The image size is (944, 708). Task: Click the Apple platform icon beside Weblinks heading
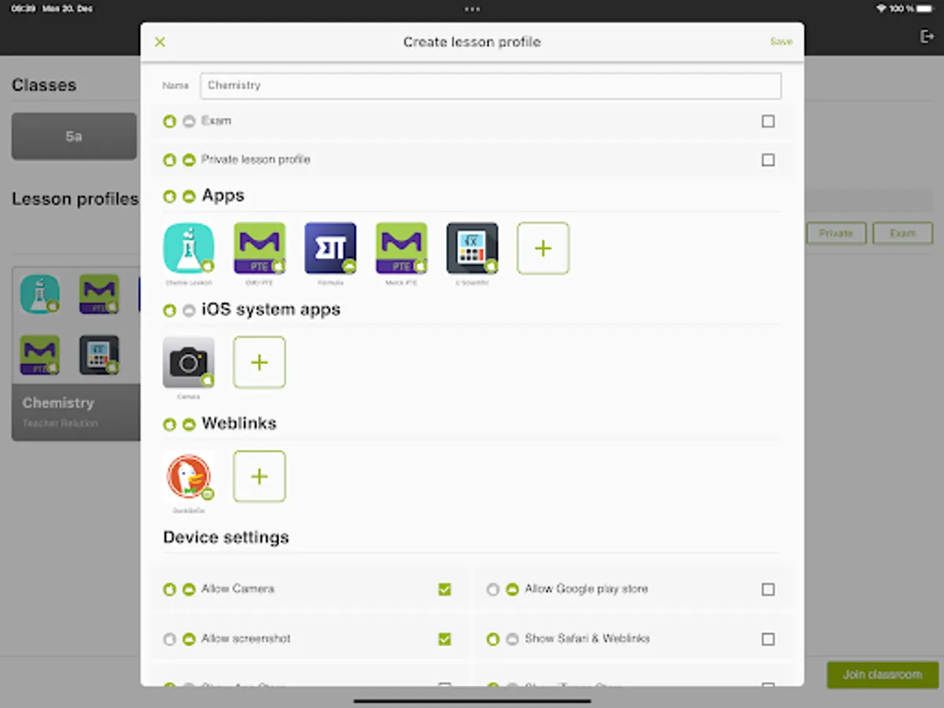click(x=169, y=425)
